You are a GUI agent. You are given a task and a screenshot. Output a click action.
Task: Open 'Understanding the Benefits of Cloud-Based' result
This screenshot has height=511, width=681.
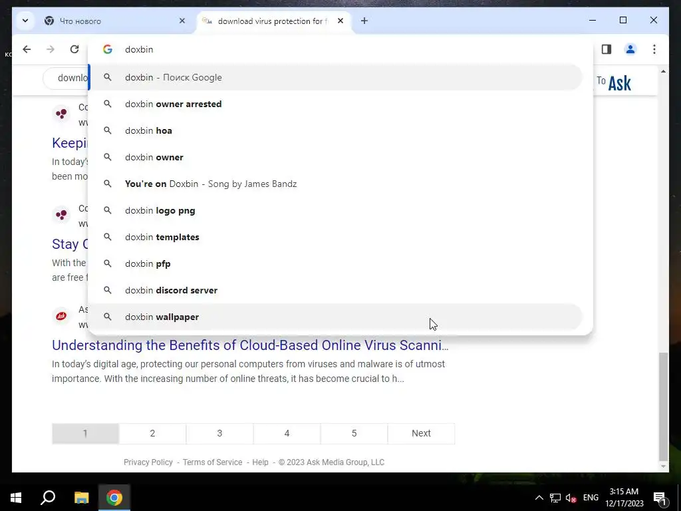[x=250, y=345]
